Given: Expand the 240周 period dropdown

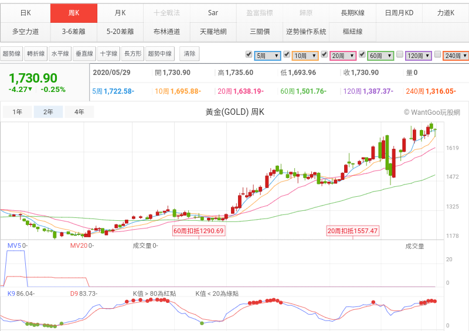Looking at the screenshot, I should point(456,56).
